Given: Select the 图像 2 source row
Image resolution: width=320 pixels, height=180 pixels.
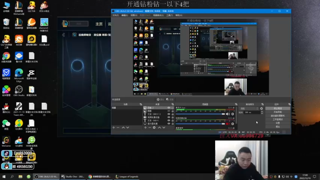Looking at the screenshot, I should (158, 108).
